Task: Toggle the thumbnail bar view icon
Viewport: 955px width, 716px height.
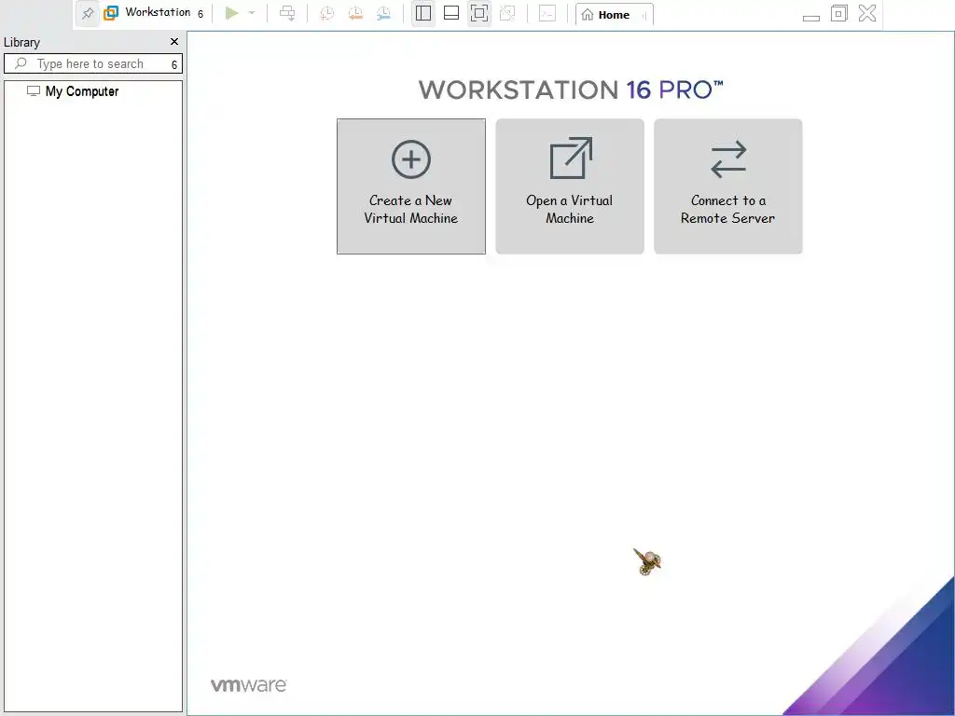Action: tap(451, 13)
